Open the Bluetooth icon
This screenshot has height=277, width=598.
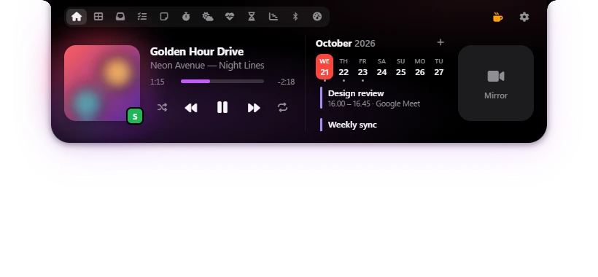click(295, 17)
